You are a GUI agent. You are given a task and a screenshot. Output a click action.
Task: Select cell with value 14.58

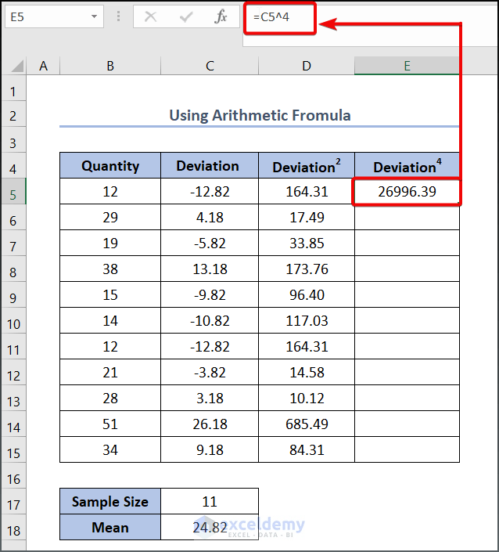click(307, 373)
